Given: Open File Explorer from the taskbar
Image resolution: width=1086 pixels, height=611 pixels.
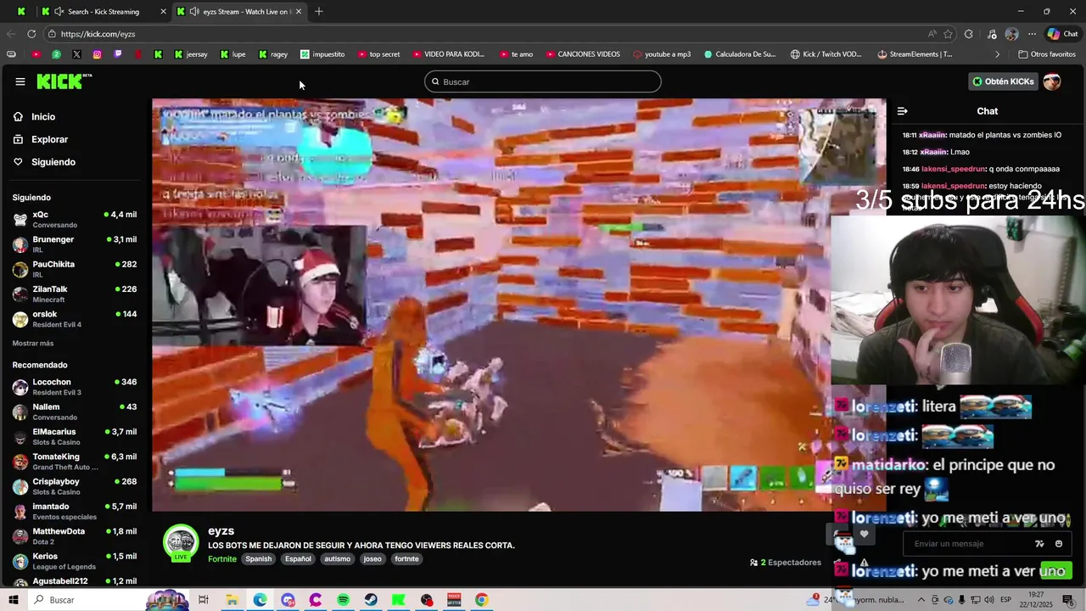Looking at the screenshot, I should point(232,600).
